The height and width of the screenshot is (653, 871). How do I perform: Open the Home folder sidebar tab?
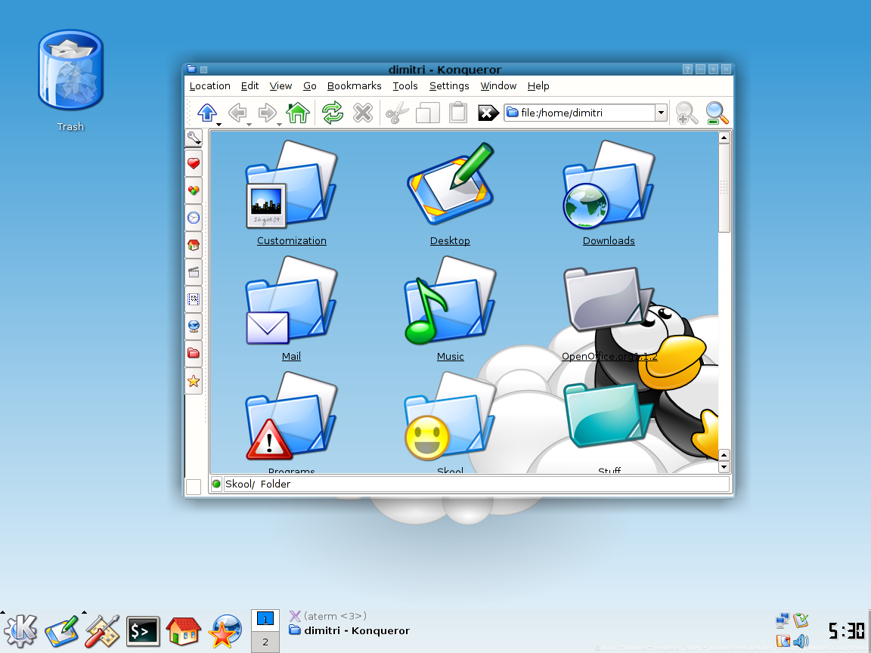click(x=194, y=245)
